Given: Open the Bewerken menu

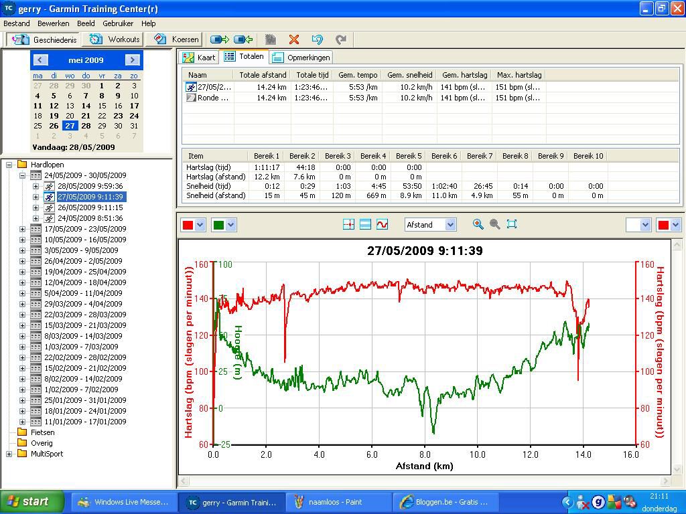Looking at the screenshot, I should coord(54,23).
